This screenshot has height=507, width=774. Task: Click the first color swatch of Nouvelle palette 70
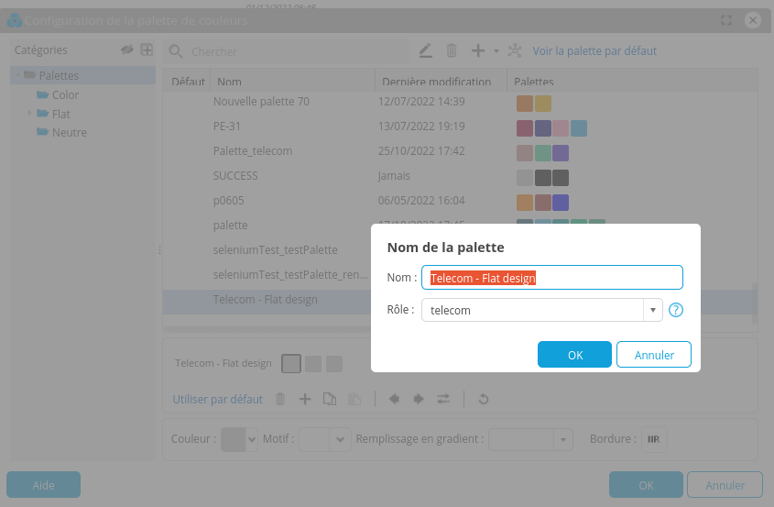(525, 104)
